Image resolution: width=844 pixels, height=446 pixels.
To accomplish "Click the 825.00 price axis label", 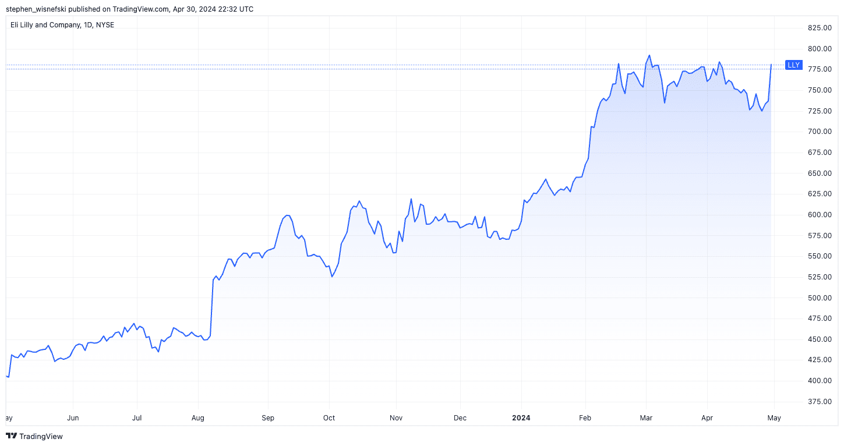I will coord(819,28).
